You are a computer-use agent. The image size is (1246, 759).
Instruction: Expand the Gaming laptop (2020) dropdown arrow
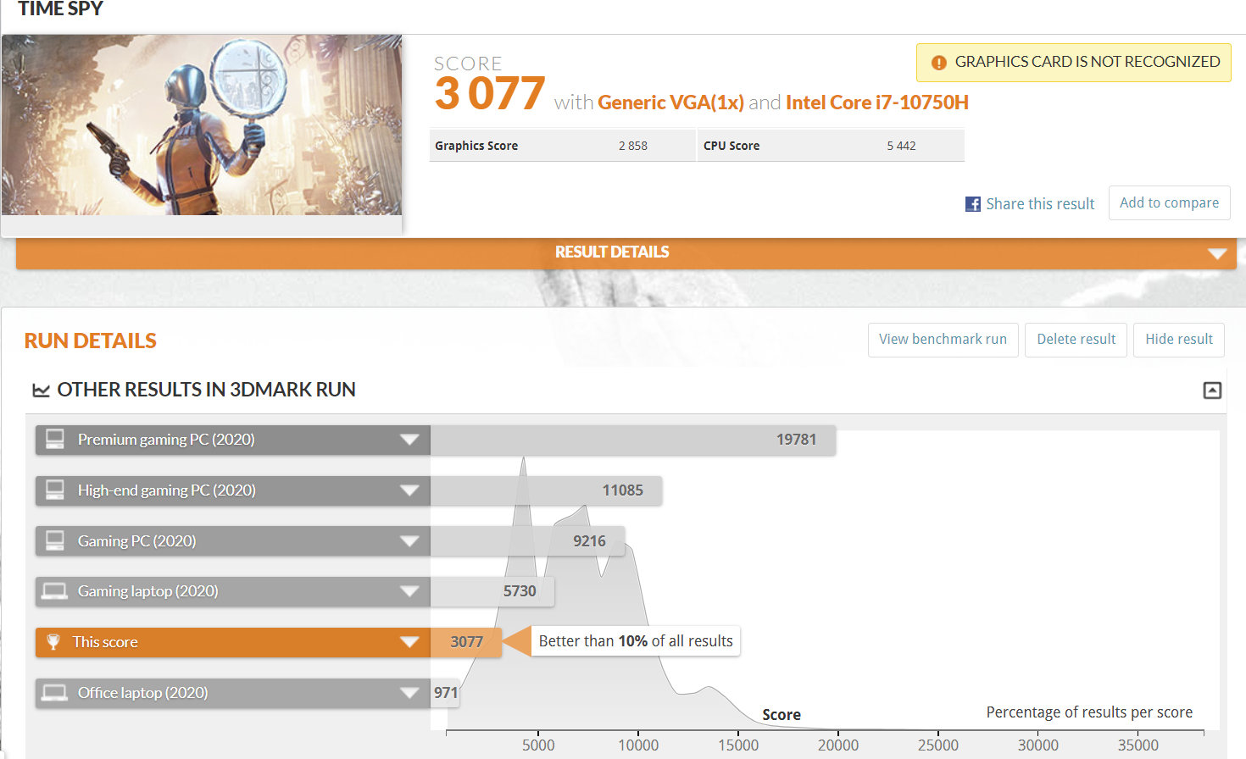click(x=409, y=591)
